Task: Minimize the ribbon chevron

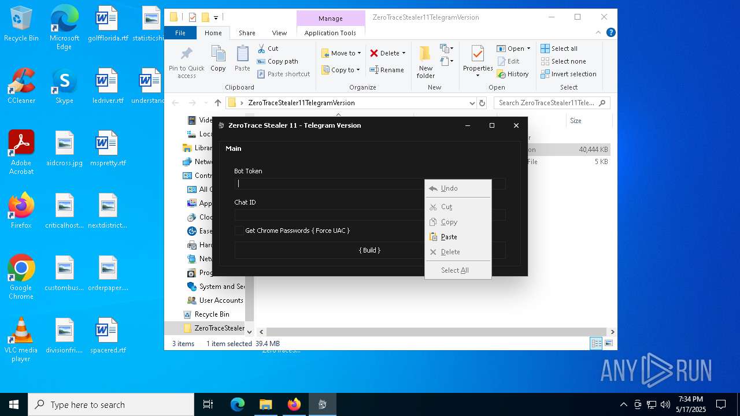Action: tap(600, 33)
